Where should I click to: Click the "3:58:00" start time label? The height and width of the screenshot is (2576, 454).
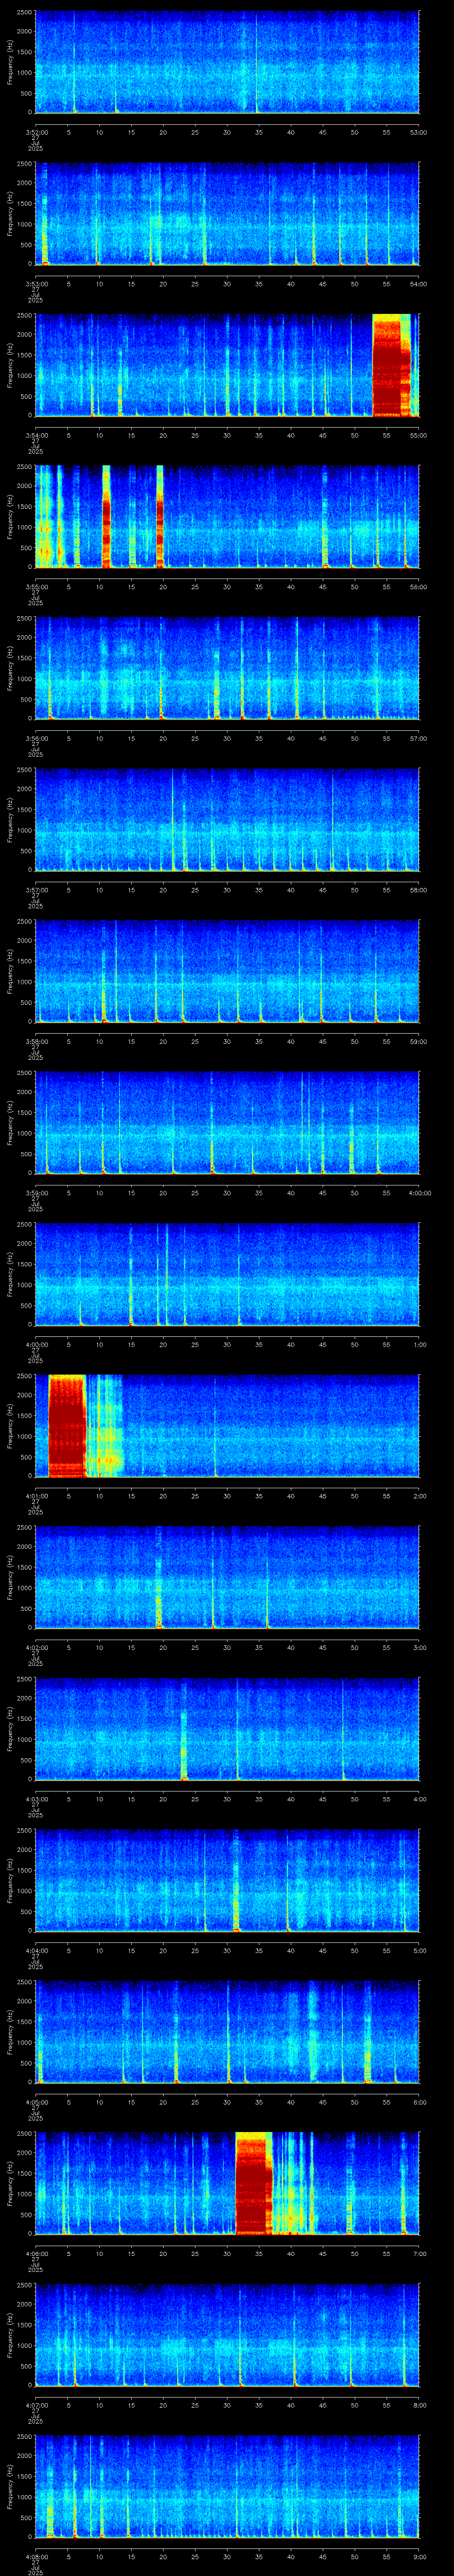36,1042
